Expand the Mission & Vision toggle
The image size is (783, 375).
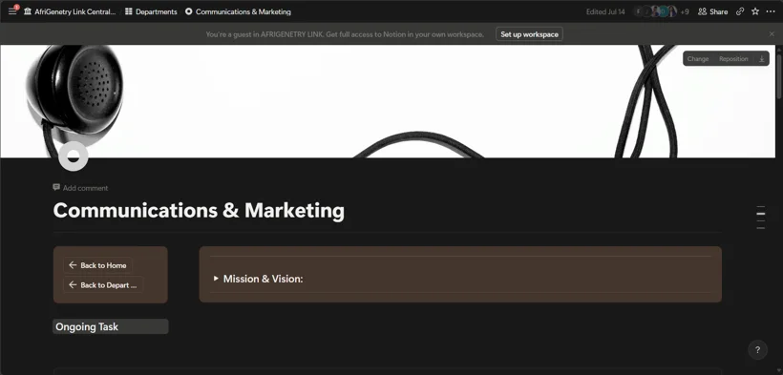tap(216, 279)
